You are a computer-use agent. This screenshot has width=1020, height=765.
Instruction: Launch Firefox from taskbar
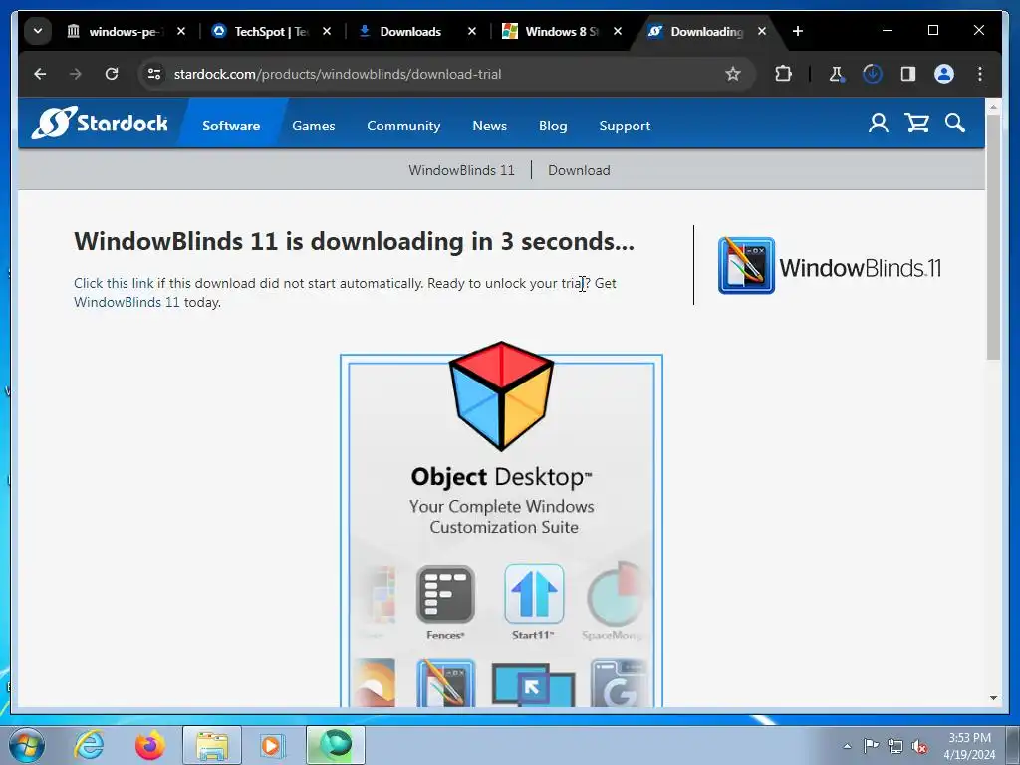tap(149, 745)
